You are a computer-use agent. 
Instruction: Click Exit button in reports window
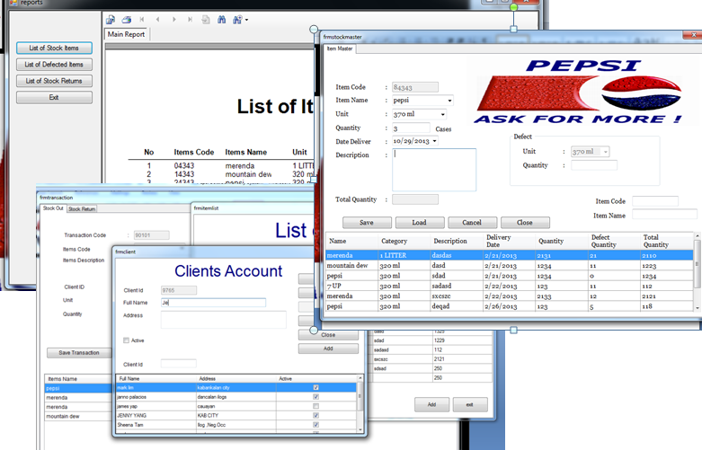point(54,98)
